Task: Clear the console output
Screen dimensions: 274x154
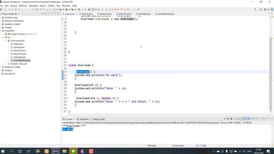Action: coord(235,119)
